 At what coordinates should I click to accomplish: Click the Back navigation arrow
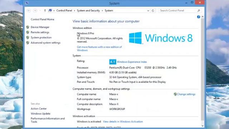(x=29, y=10)
